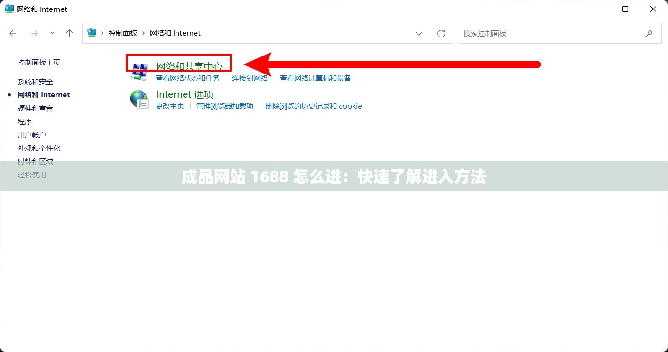
Task: Maximize the Control Panel window
Action: click(x=625, y=9)
